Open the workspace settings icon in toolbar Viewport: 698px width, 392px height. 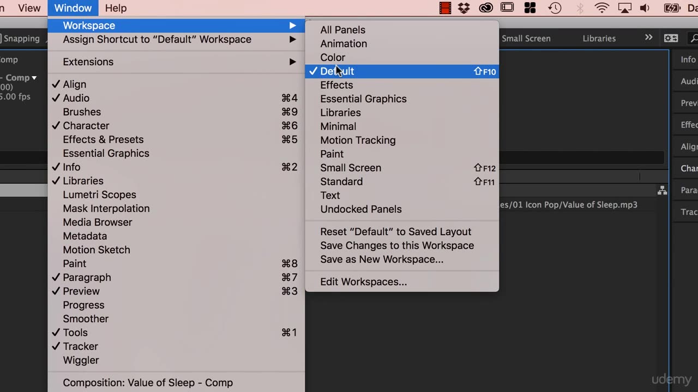point(671,38)
